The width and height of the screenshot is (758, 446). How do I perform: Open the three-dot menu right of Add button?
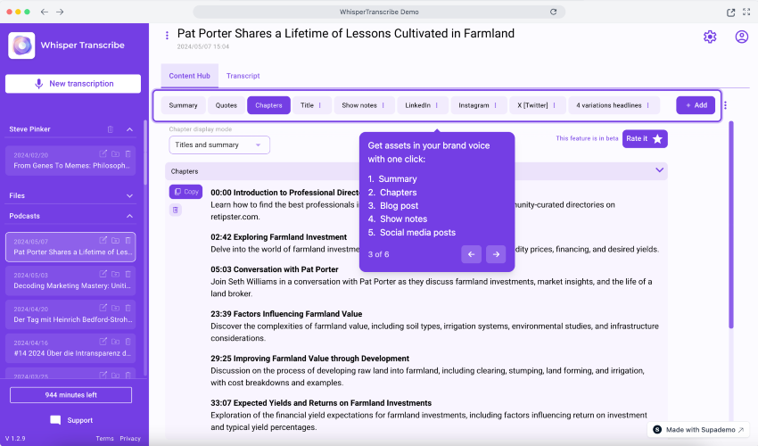point(725,105)
